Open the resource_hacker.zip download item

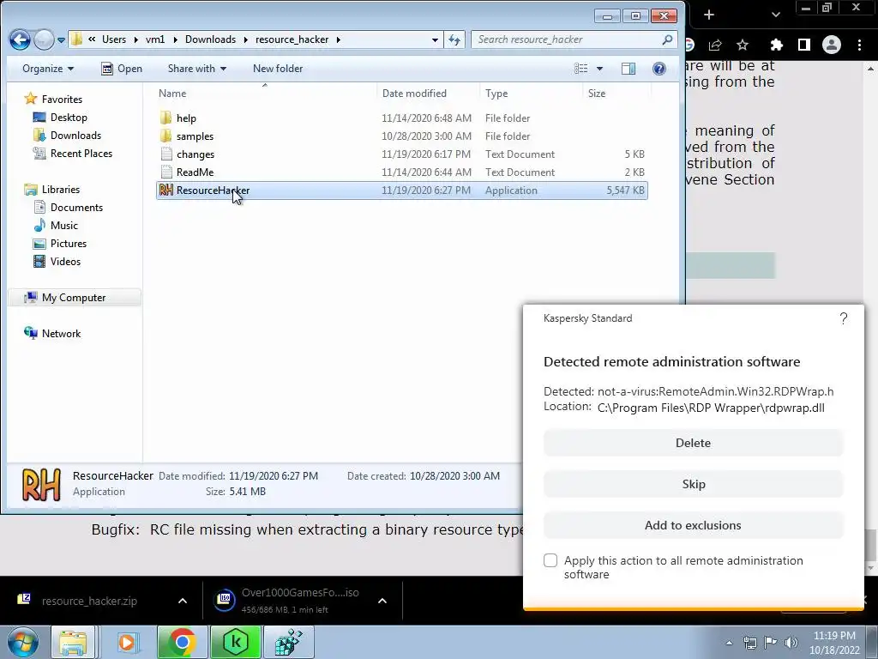pyautogui.click(x=89, y=601)
